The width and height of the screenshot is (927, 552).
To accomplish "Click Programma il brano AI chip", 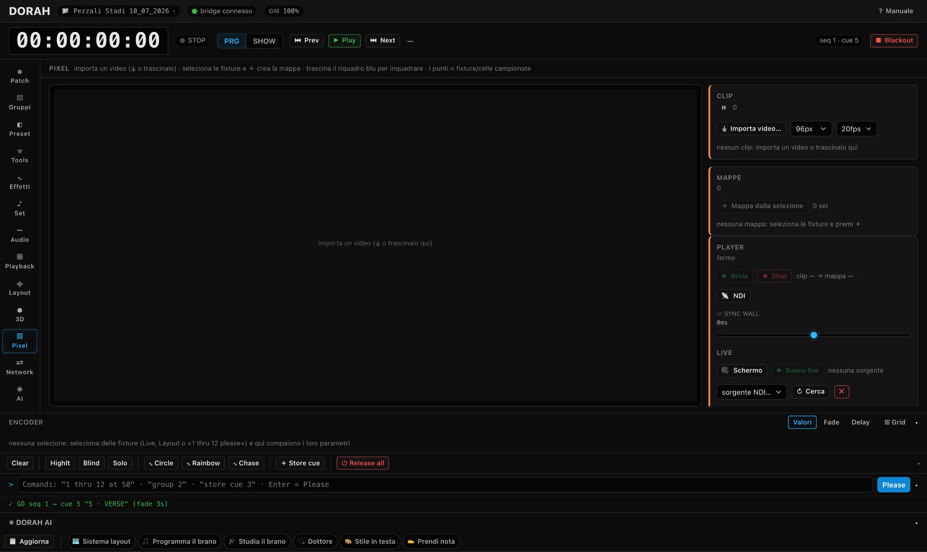I will click(x=180, y=542).
